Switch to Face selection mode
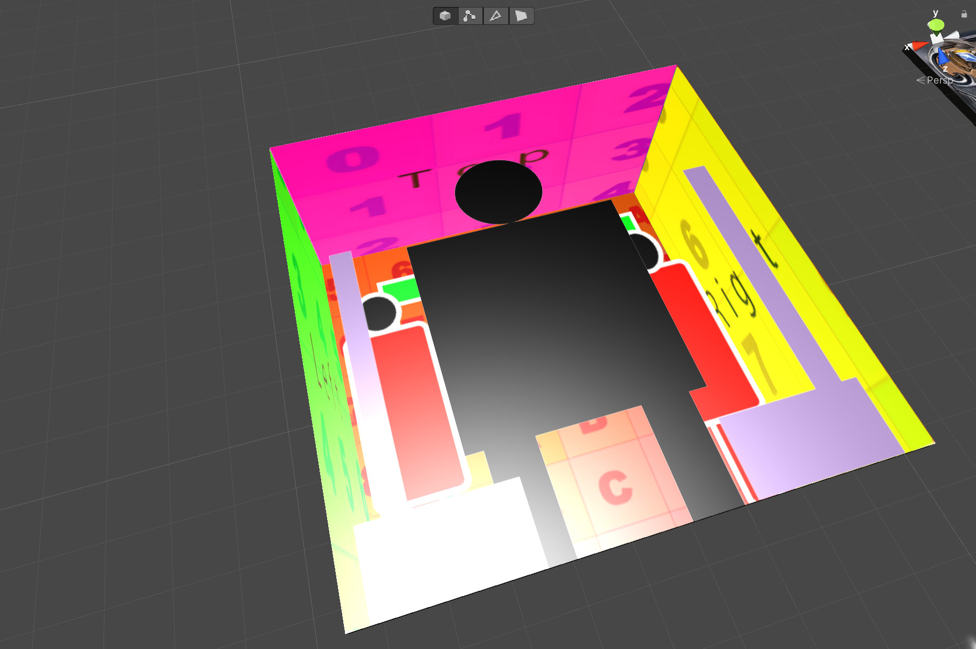 (521, 16)
